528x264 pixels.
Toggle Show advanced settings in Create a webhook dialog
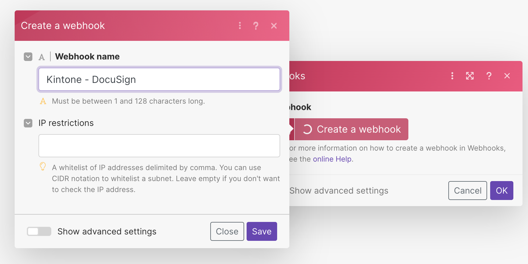tap(39, 231)
